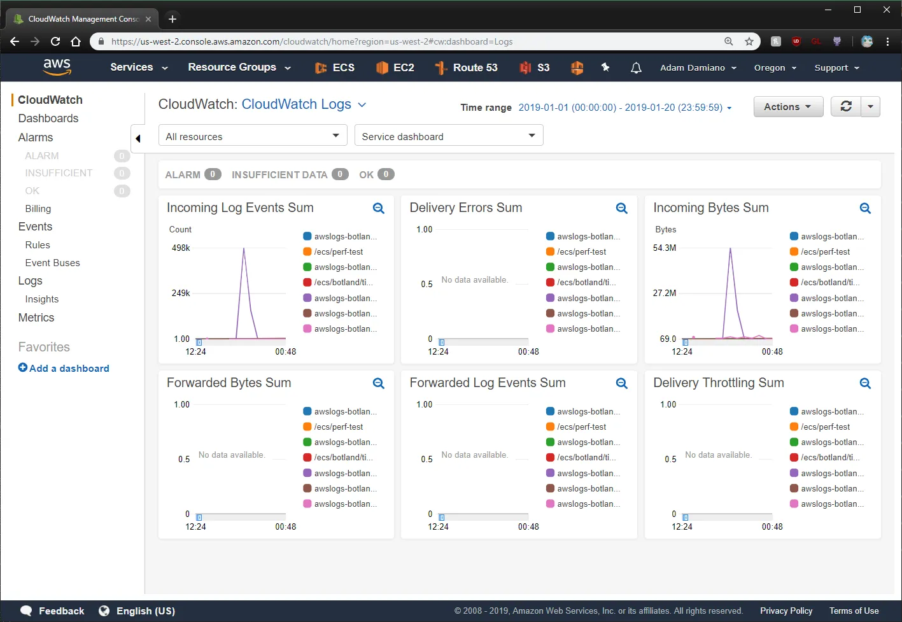This screenshot has height=622, width=902.
Task: Click the browser profile avatar
Action: click(x=867, y=41)
